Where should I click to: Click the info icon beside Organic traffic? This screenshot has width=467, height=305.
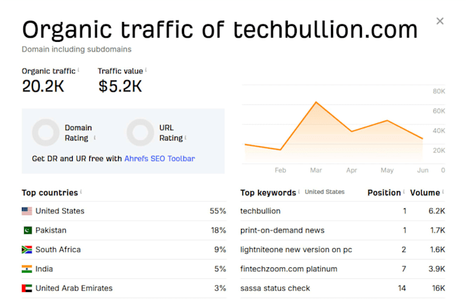78,70
